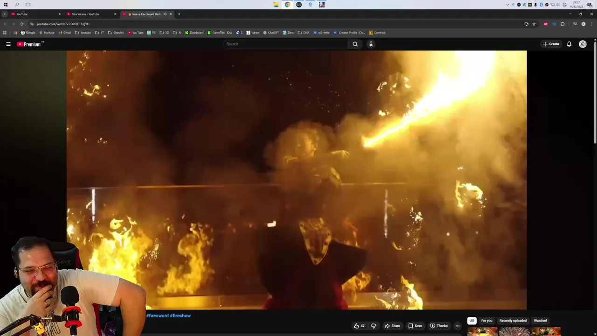Select the For you filter chip

pos(486,321)
